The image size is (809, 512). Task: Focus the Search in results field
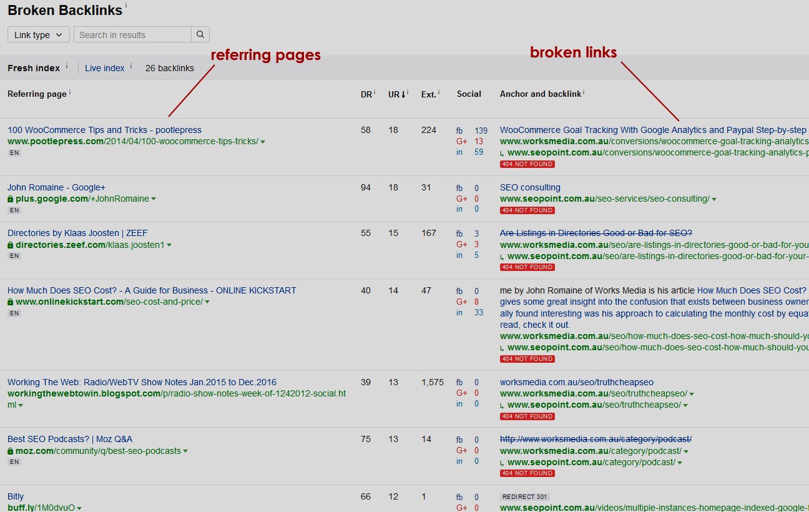pyautogui.click(x=132, y=35)
